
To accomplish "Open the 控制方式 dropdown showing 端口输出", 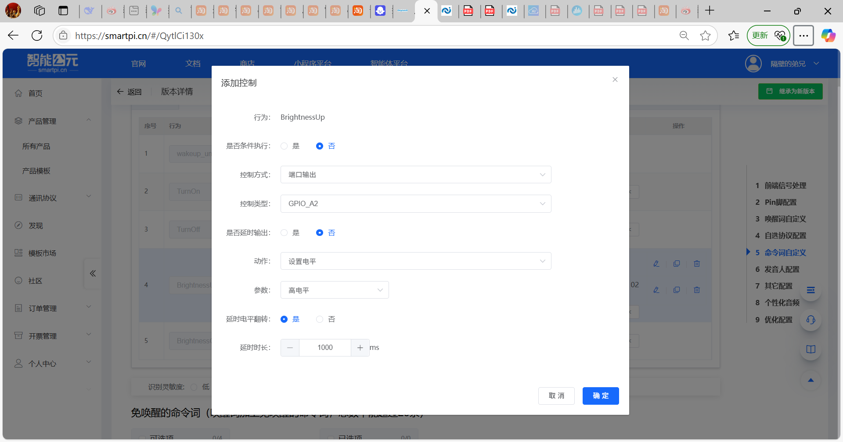I will [415, 175].
